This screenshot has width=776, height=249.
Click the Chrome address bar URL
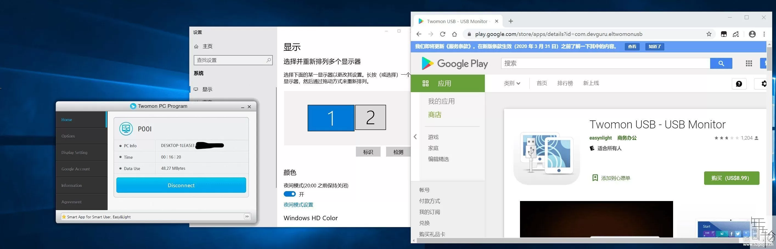(558, 34)
